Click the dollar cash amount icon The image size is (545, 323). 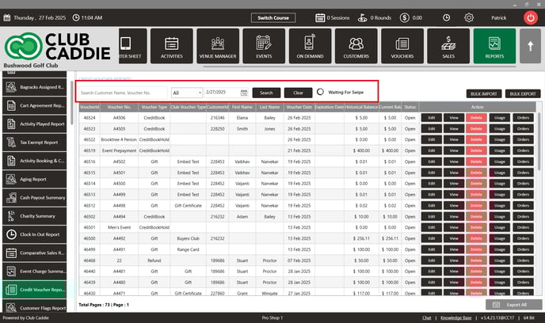click(x=404, y=17)
